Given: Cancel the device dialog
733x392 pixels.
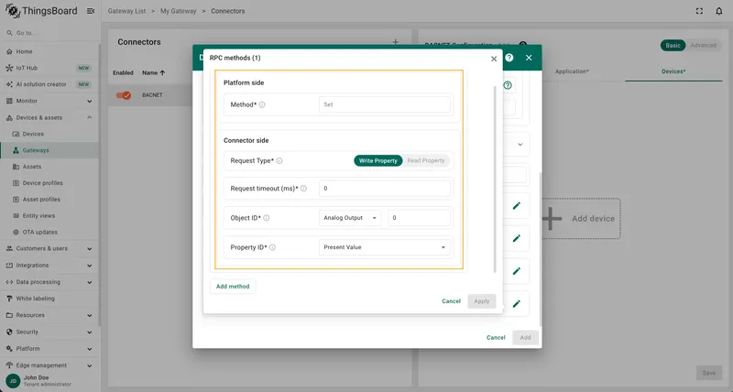Looking at the screenshot, I should [496, 337].
